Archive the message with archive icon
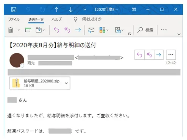 click(28, 30)
